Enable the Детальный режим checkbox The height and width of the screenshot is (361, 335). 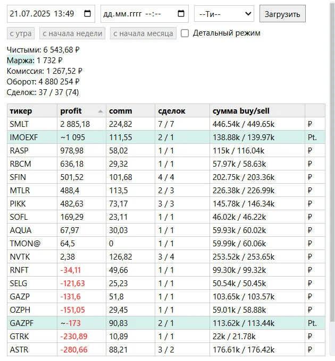click(x=185, y=33)
